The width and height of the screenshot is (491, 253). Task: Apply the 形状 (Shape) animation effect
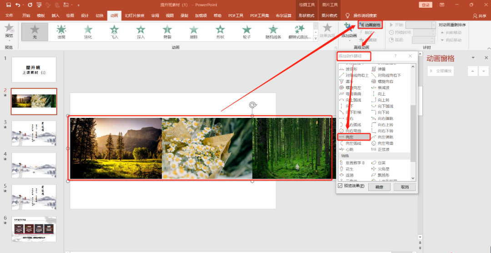[x=220, y=32]
